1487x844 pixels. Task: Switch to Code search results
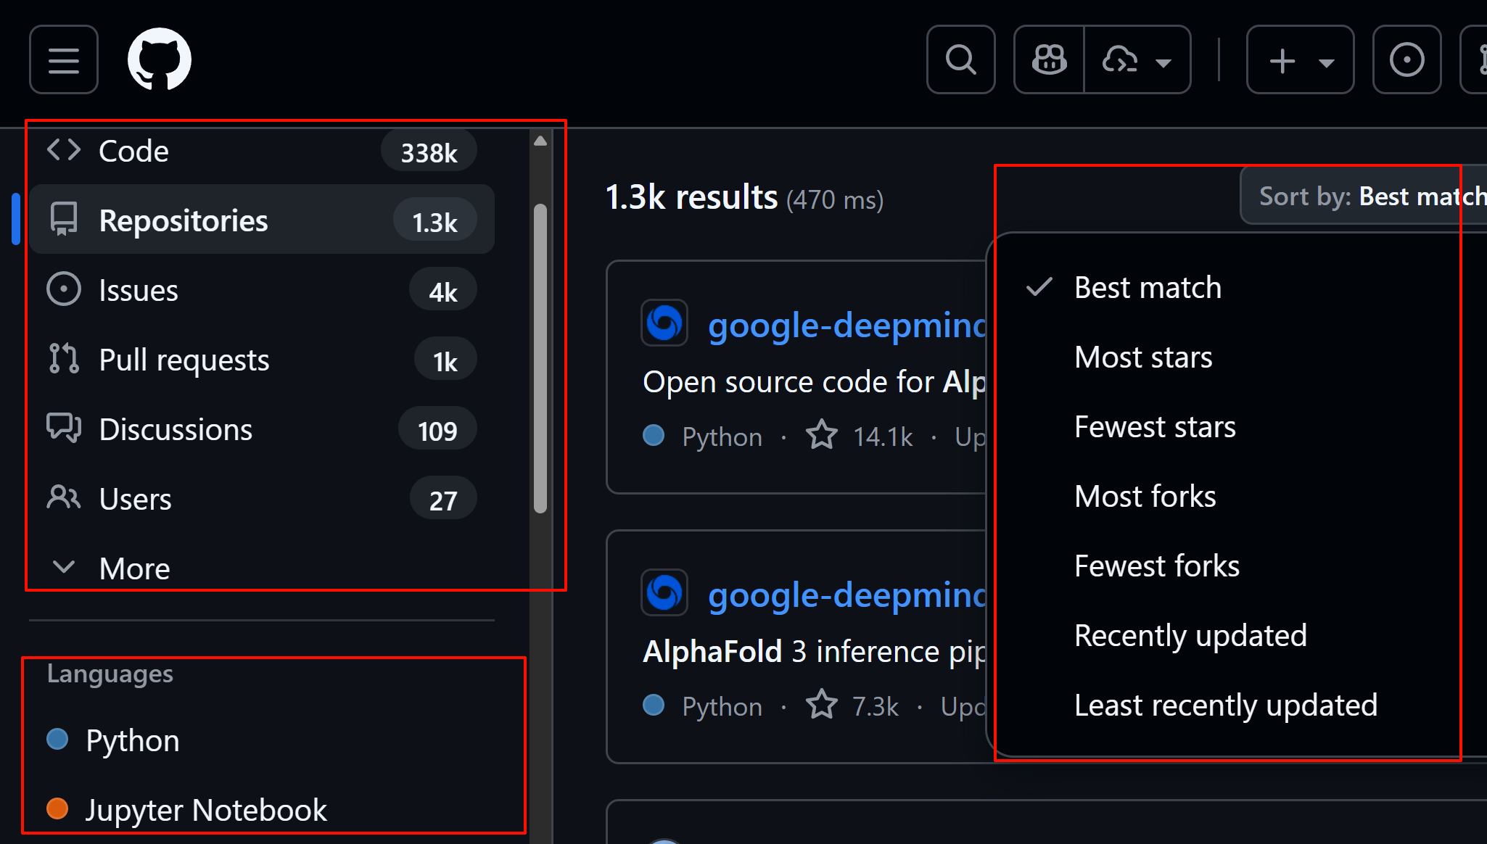(x=133, y=152)
